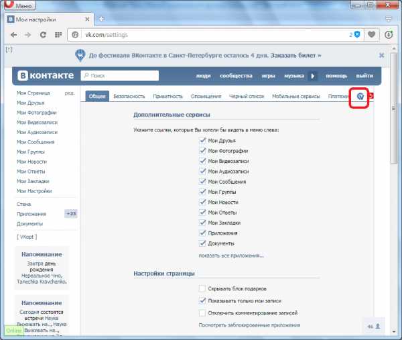Screen dimensions: 402x340
Task: Open a new tab with the plus button
Action: point(101,19)
